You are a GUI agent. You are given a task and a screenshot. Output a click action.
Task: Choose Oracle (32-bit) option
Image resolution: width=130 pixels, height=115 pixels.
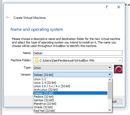point(70,107)
